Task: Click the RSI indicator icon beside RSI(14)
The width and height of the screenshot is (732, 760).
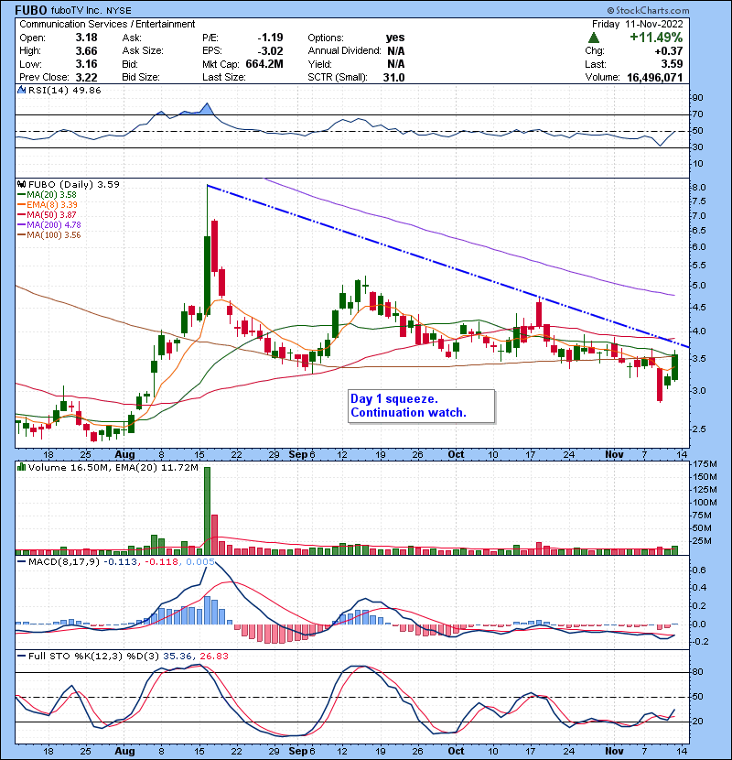Action: (x=22, y=90)
